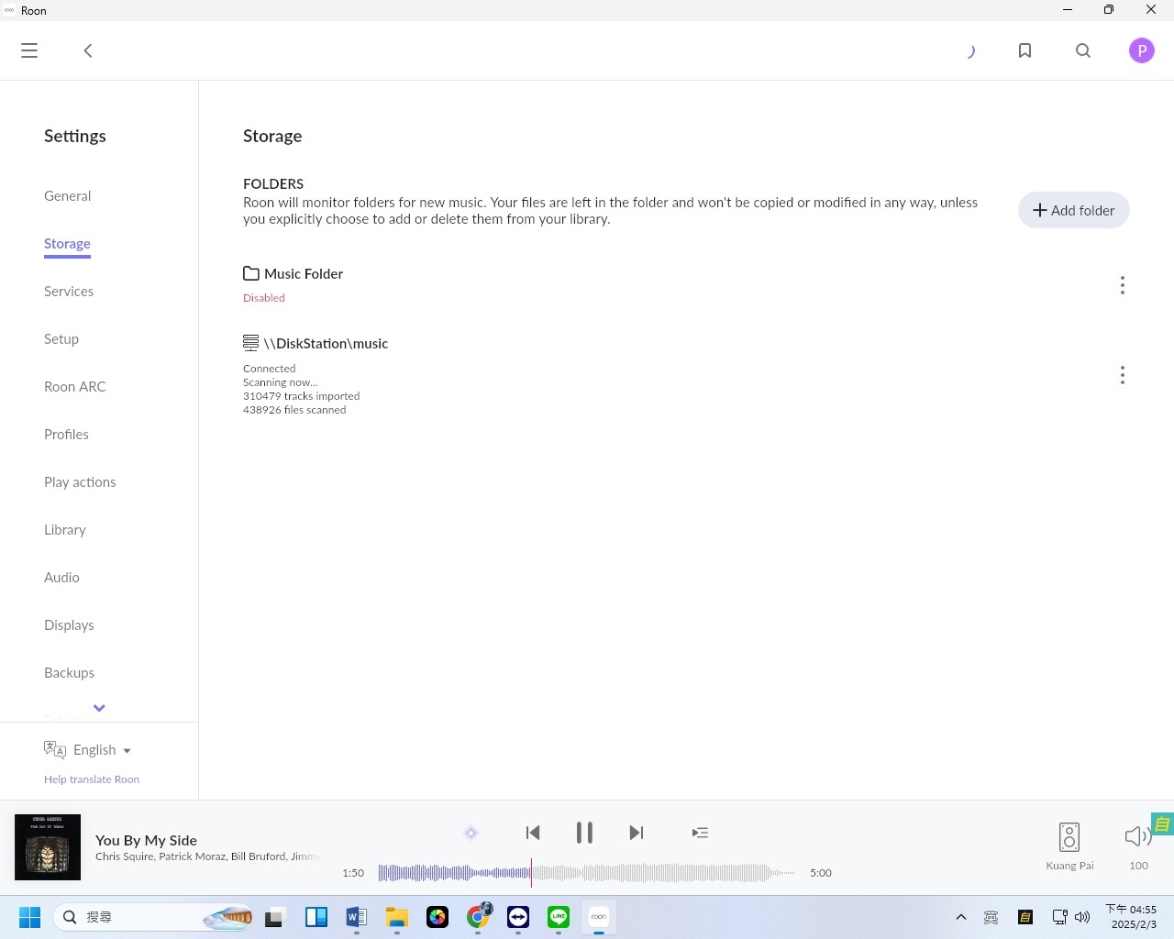
Task: Click the input method indicator in tray
Action: (991, 917)
